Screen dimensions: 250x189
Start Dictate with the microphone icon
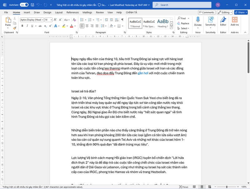tap(198, 22)
